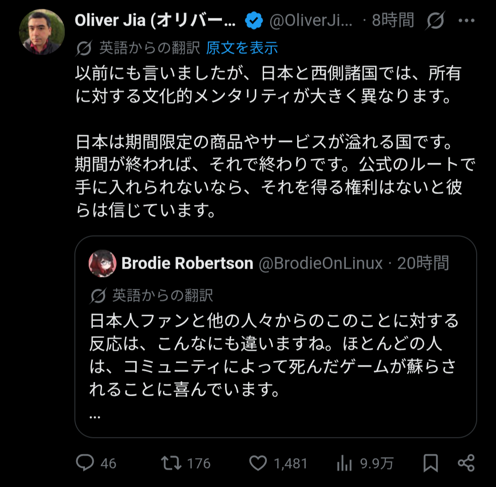
Task: Open the Grok icon beside the post time
Action: [434, 21]
